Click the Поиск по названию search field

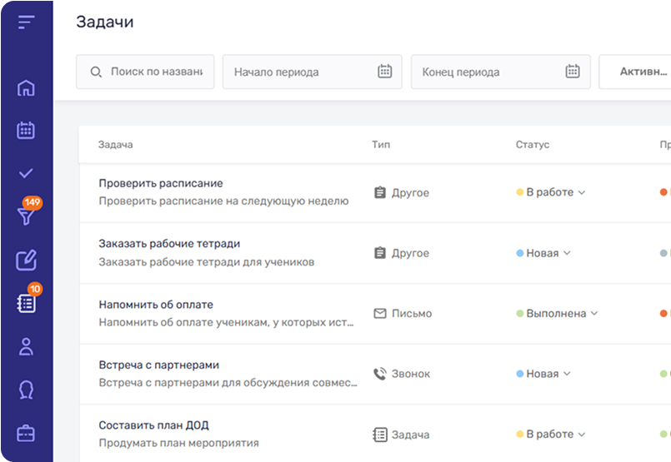156,72
